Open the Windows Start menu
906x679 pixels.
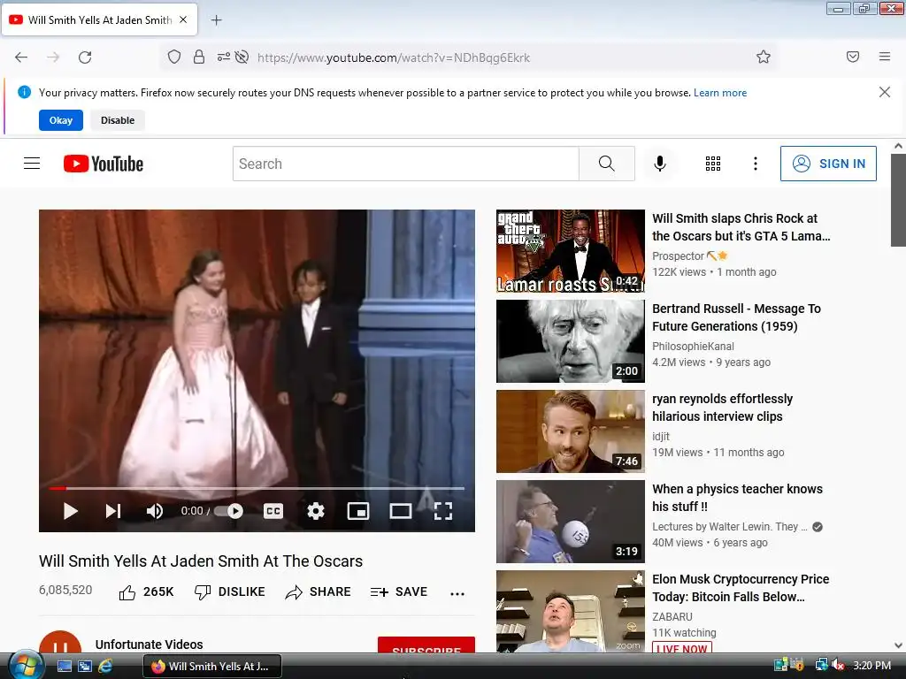24,666
